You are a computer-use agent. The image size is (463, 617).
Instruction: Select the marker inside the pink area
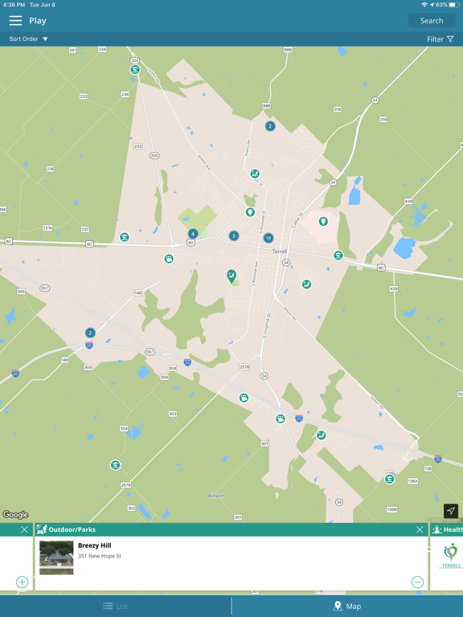(x=323, y=222)
